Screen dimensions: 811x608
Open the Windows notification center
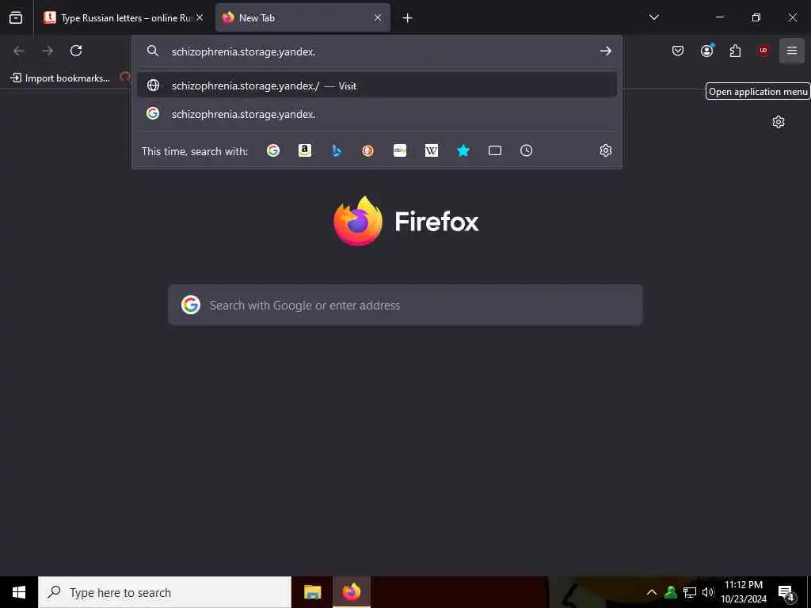(786, 592)
